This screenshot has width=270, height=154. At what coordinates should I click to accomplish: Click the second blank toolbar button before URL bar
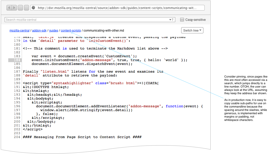(x=26, y=8)
